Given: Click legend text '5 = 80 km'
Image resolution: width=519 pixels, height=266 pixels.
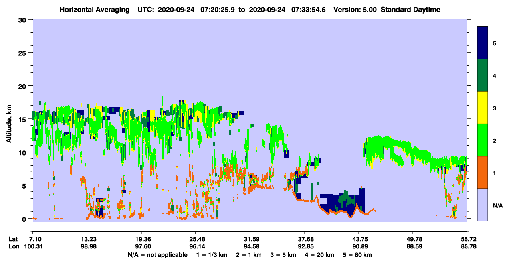Looking at the screenshot, I should [358, 255].
